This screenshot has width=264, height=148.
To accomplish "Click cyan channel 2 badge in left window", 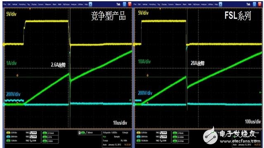I will pyautogui.click(x=8, y=137).
